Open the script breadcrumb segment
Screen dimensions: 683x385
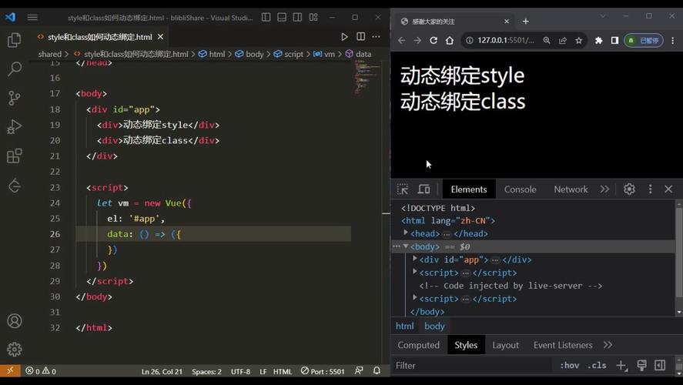click(288, 54)
